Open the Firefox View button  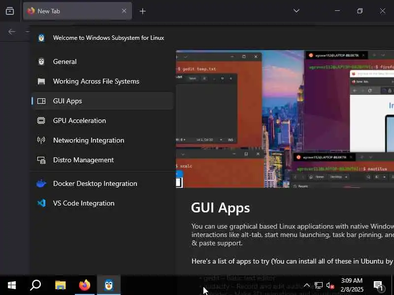pos(10,11)
